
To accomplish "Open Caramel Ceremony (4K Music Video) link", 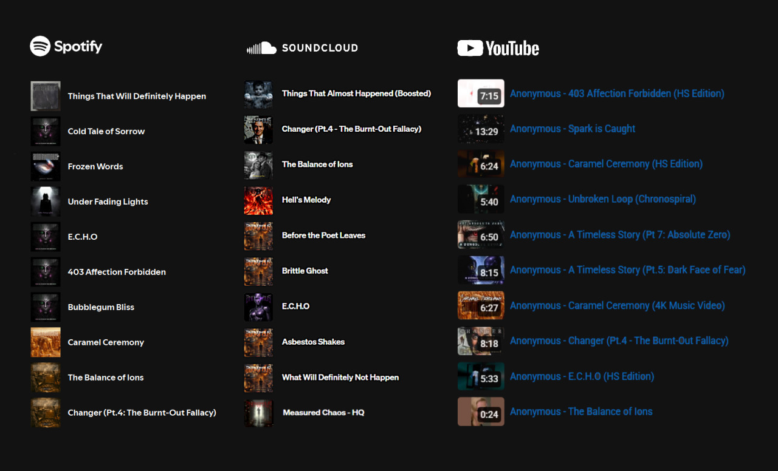I will 617,305.
